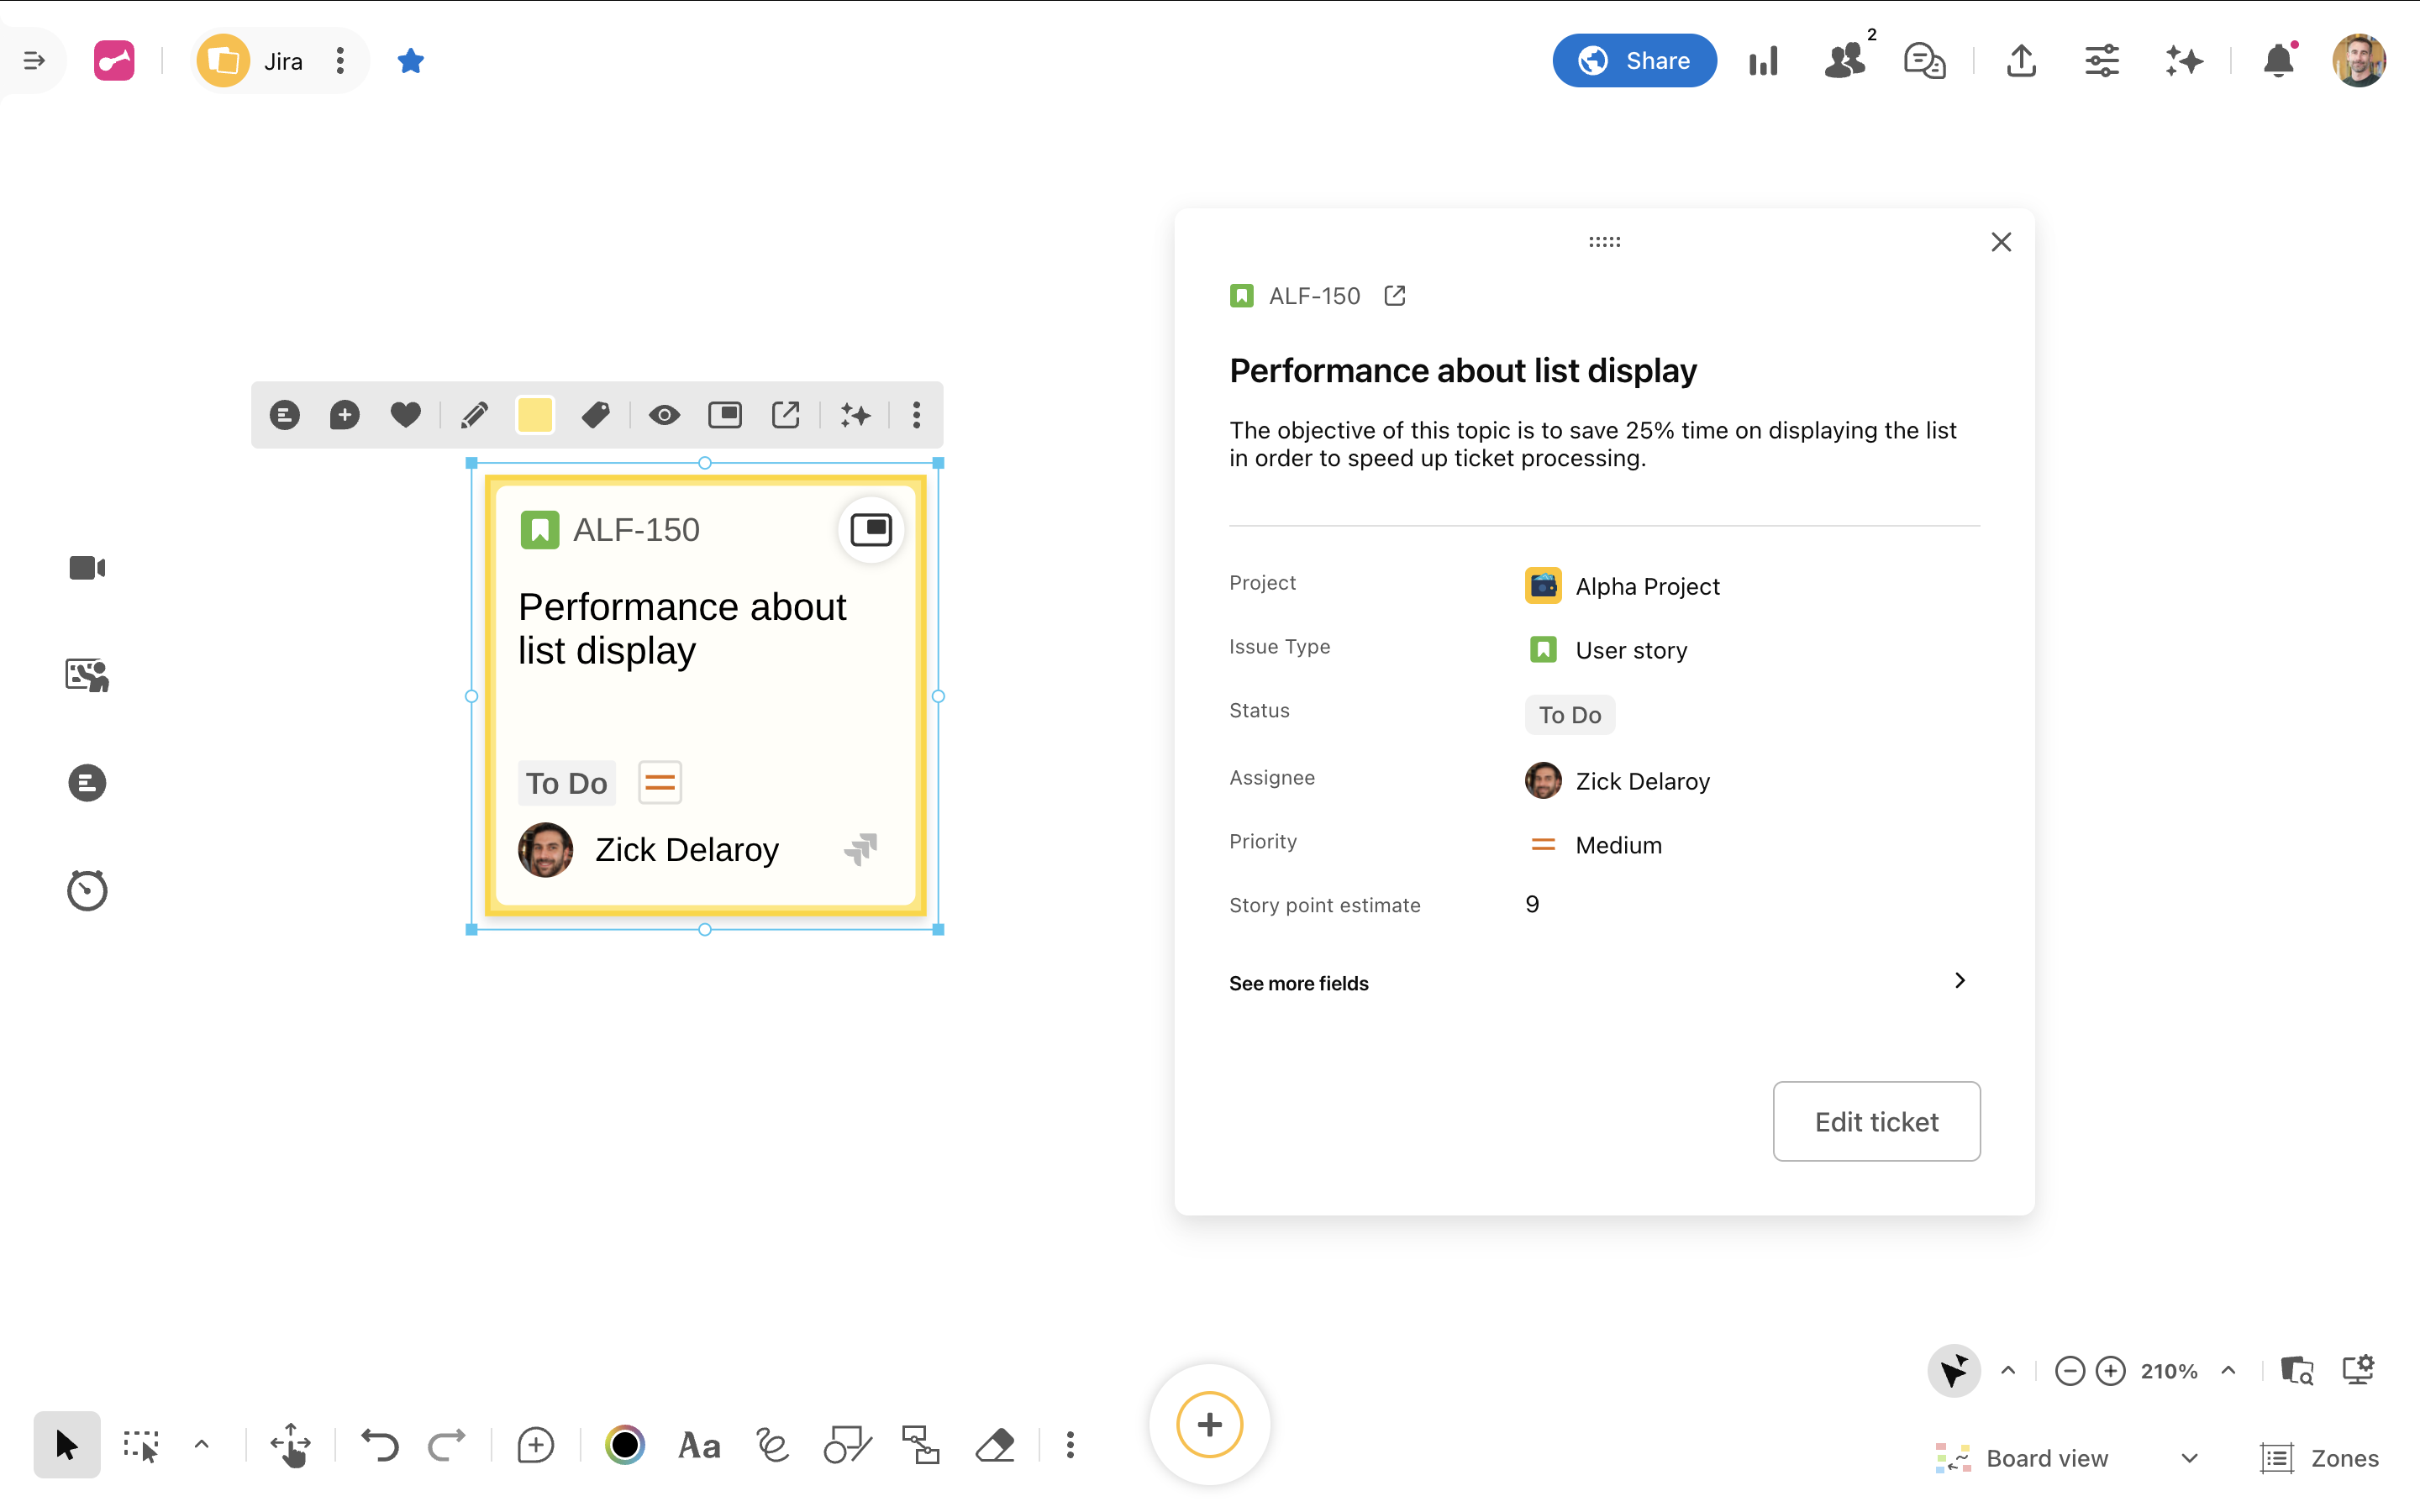Toggle favorite star for Jira board
The image size is (2420, 1512).
click(x=410, y=61)
